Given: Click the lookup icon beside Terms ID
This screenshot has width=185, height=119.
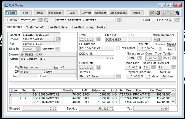Looking at the screenshot, I should coord(118,76).
